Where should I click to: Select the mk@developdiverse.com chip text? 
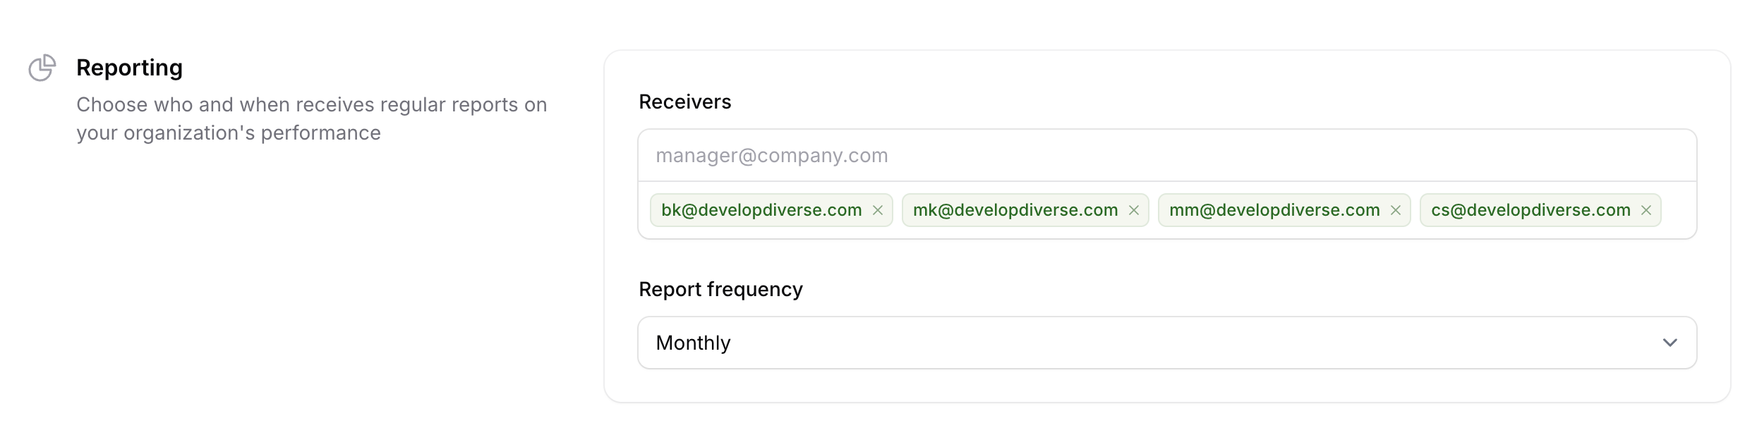point(1015,210)
